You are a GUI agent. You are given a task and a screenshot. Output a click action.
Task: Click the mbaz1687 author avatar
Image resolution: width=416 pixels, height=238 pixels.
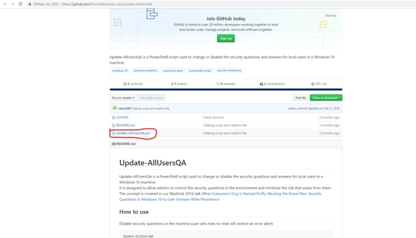click(x=114, y=108)
